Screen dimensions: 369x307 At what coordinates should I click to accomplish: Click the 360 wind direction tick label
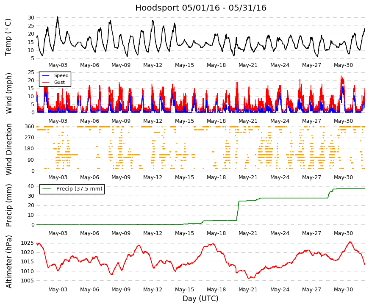point(29,127)
